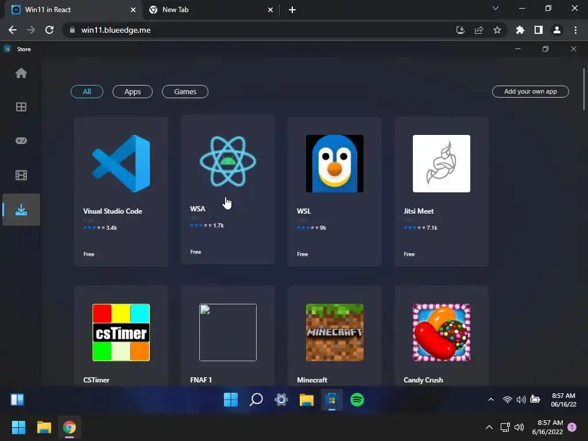Screen dimensions: 588x441
Task: Open the Jitsi Meet app icon
Action: tap(442, 164)
